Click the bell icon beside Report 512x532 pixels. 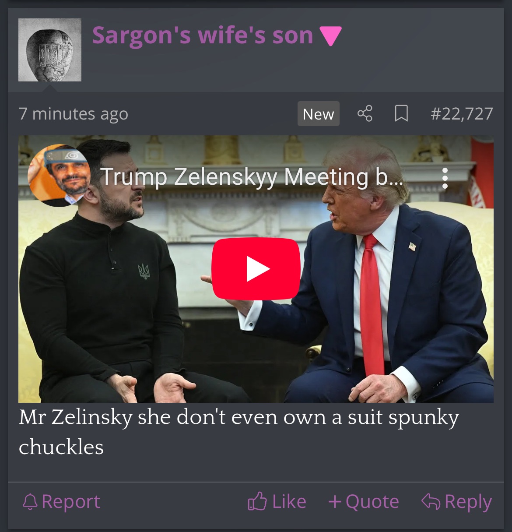[x=30, y=502]
